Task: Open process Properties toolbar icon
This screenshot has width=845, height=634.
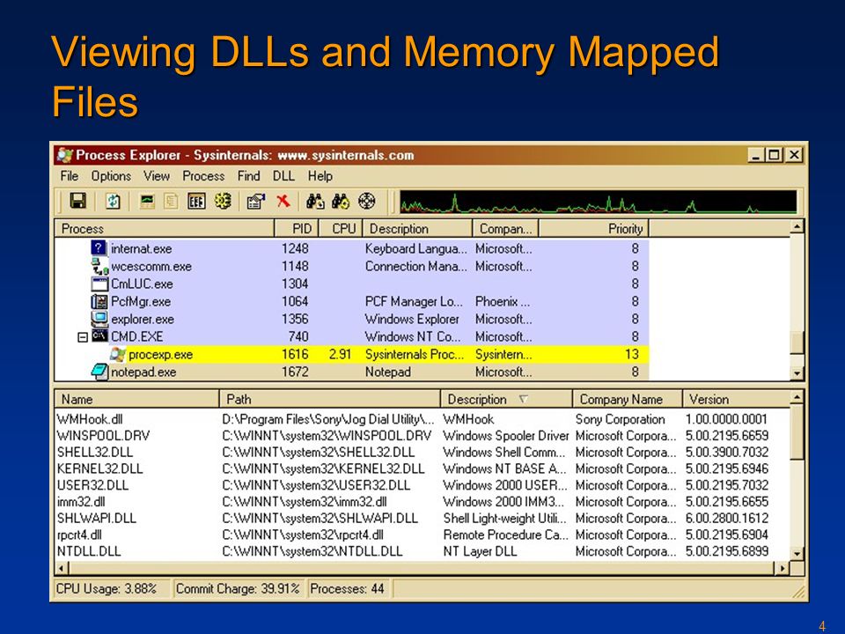Action: [256, 201]
